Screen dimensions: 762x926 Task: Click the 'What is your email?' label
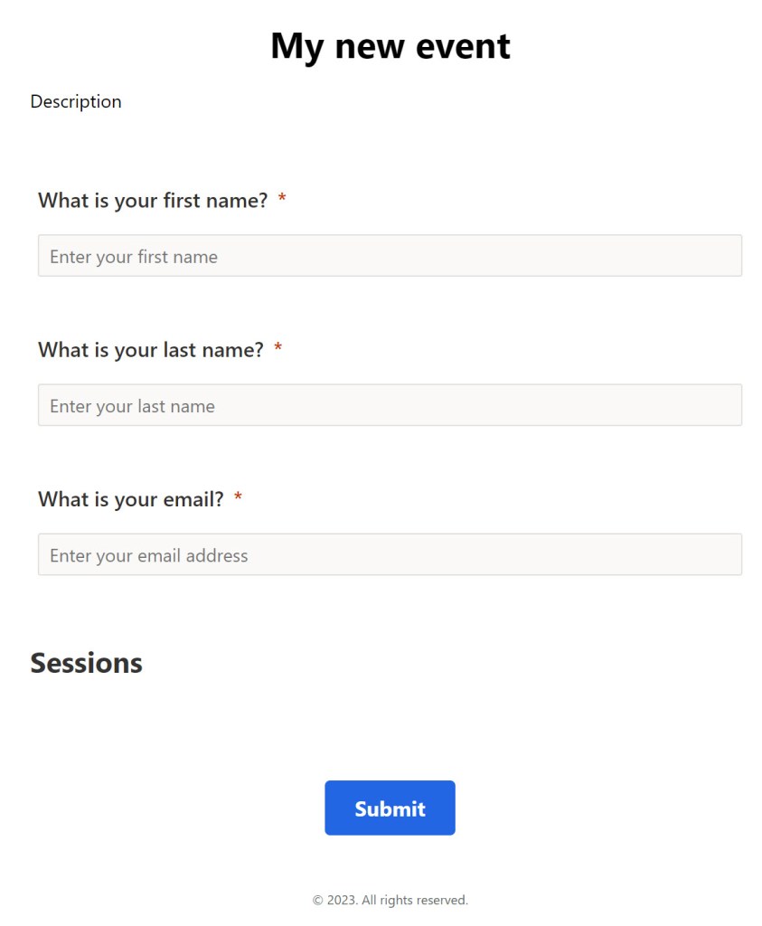coord(131,498)
